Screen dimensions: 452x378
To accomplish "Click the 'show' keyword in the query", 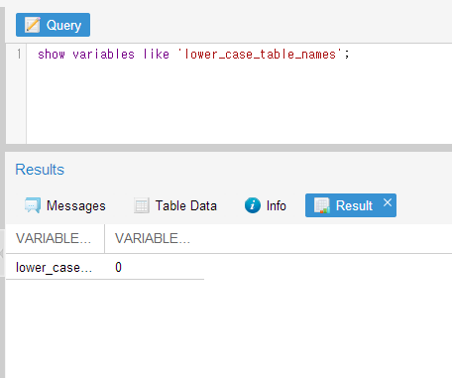I will [52, 54].
